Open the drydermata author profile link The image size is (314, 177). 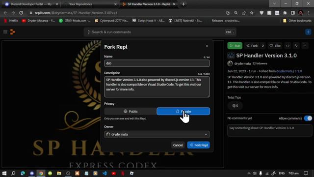pos(242,63)
